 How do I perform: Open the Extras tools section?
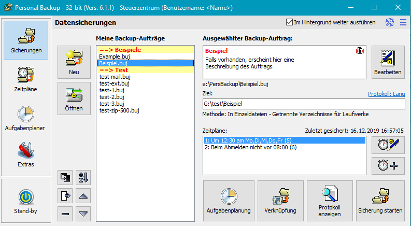tap(26, 154)
